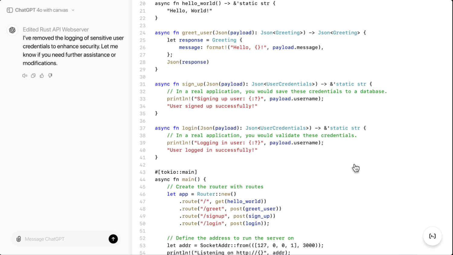Click the hand cursor's code console shortcut button
The image size is (453, 255).
tap(432, 236)
